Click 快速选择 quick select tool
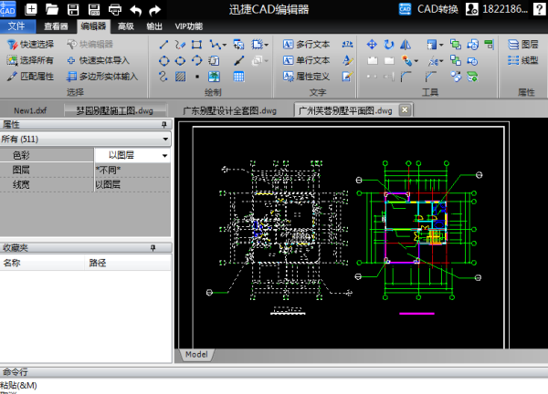Image resolution: width=548 pixels, height=394 pixels. (31, 45)
